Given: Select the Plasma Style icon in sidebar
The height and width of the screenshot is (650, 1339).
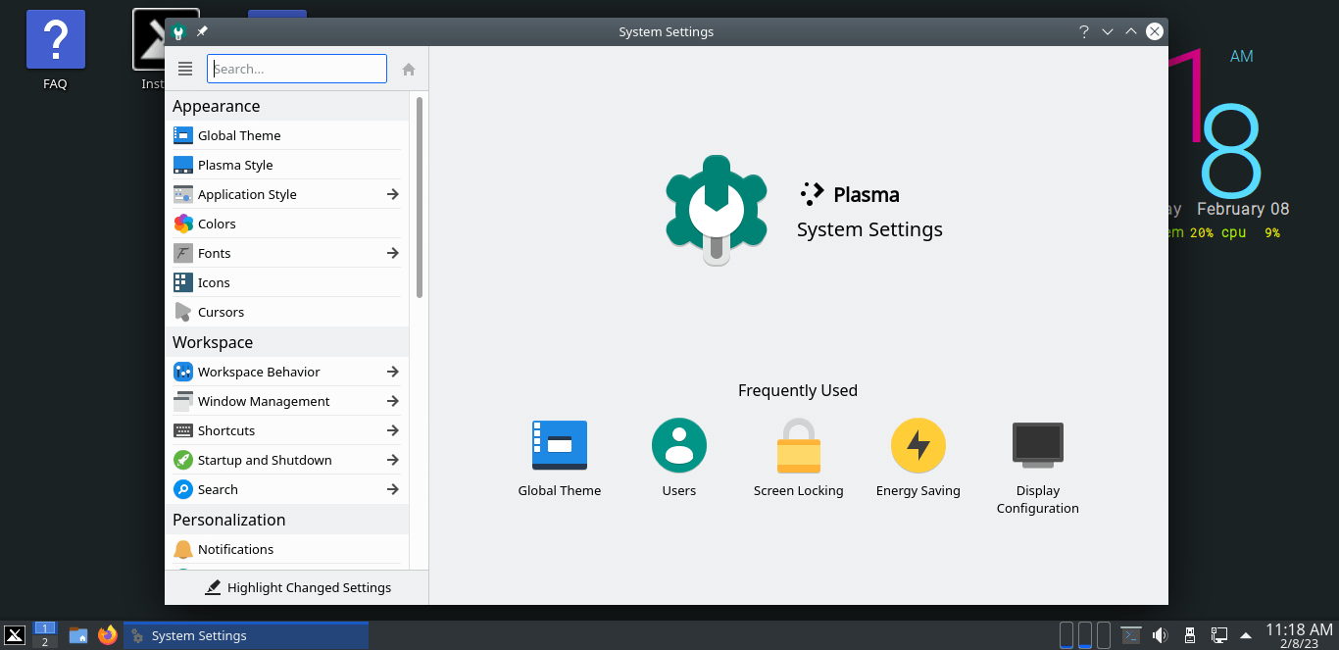Looking at the screenshot, I should pyautogui.click(x=183, y=165).
